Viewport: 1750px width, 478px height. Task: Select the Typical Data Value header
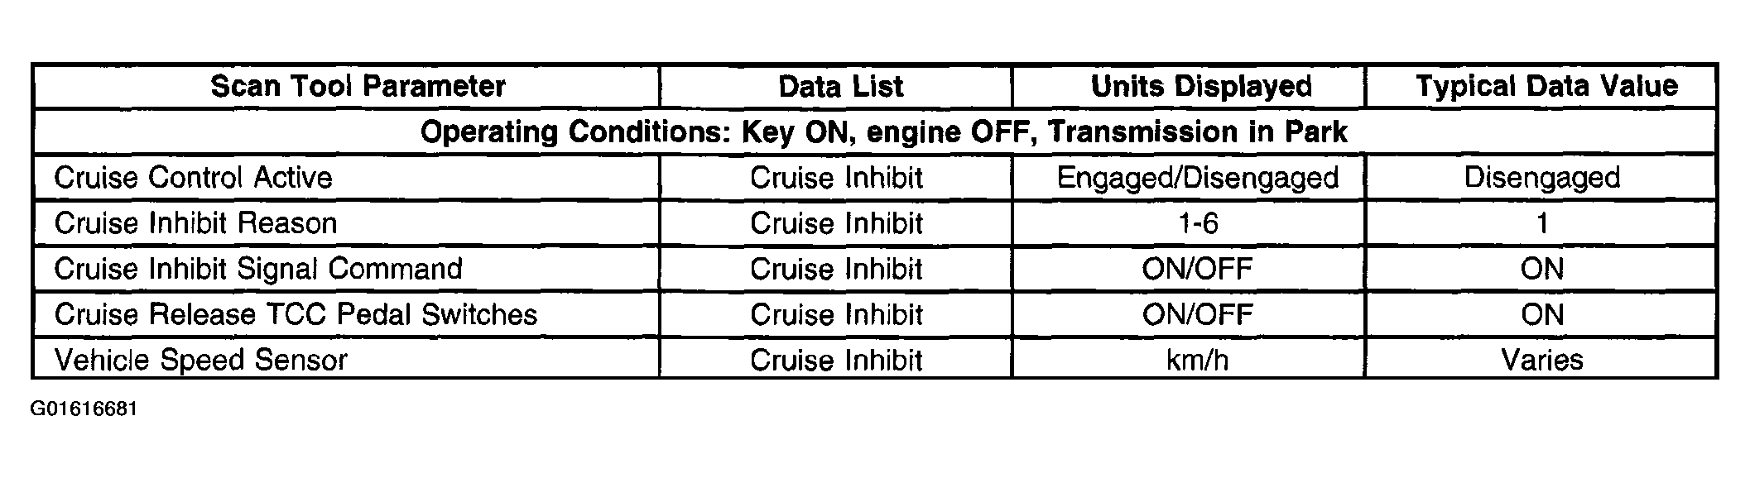click(1546, 86)
